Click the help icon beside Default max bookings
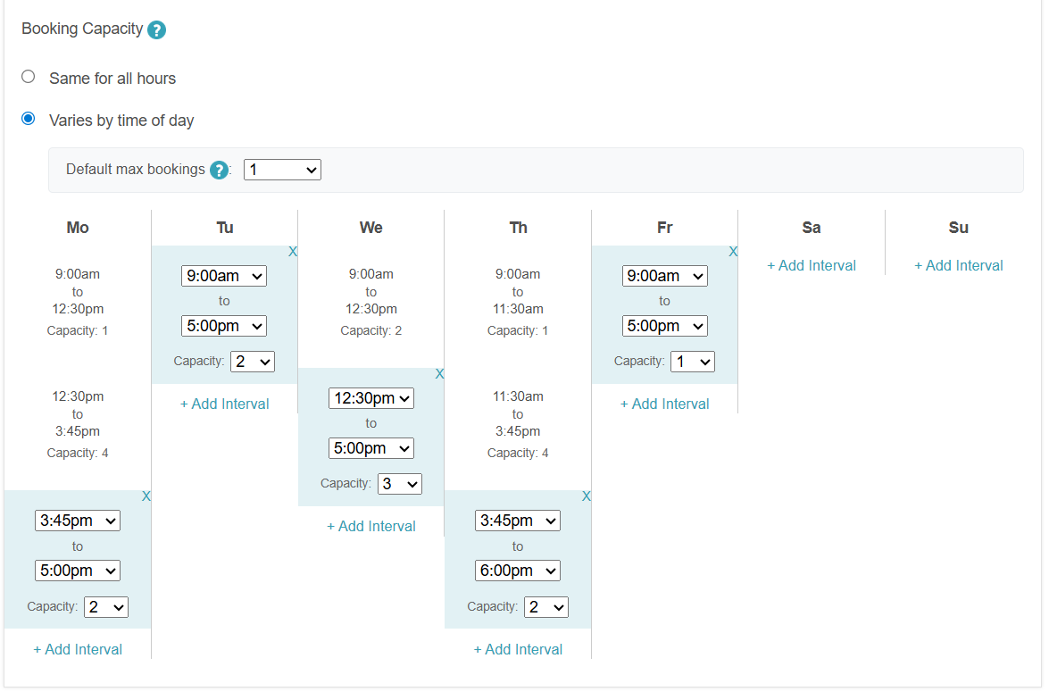The image size is (1049, 700). pos(219,170)
